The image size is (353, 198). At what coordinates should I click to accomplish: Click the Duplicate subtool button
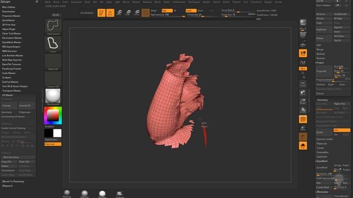324,30
